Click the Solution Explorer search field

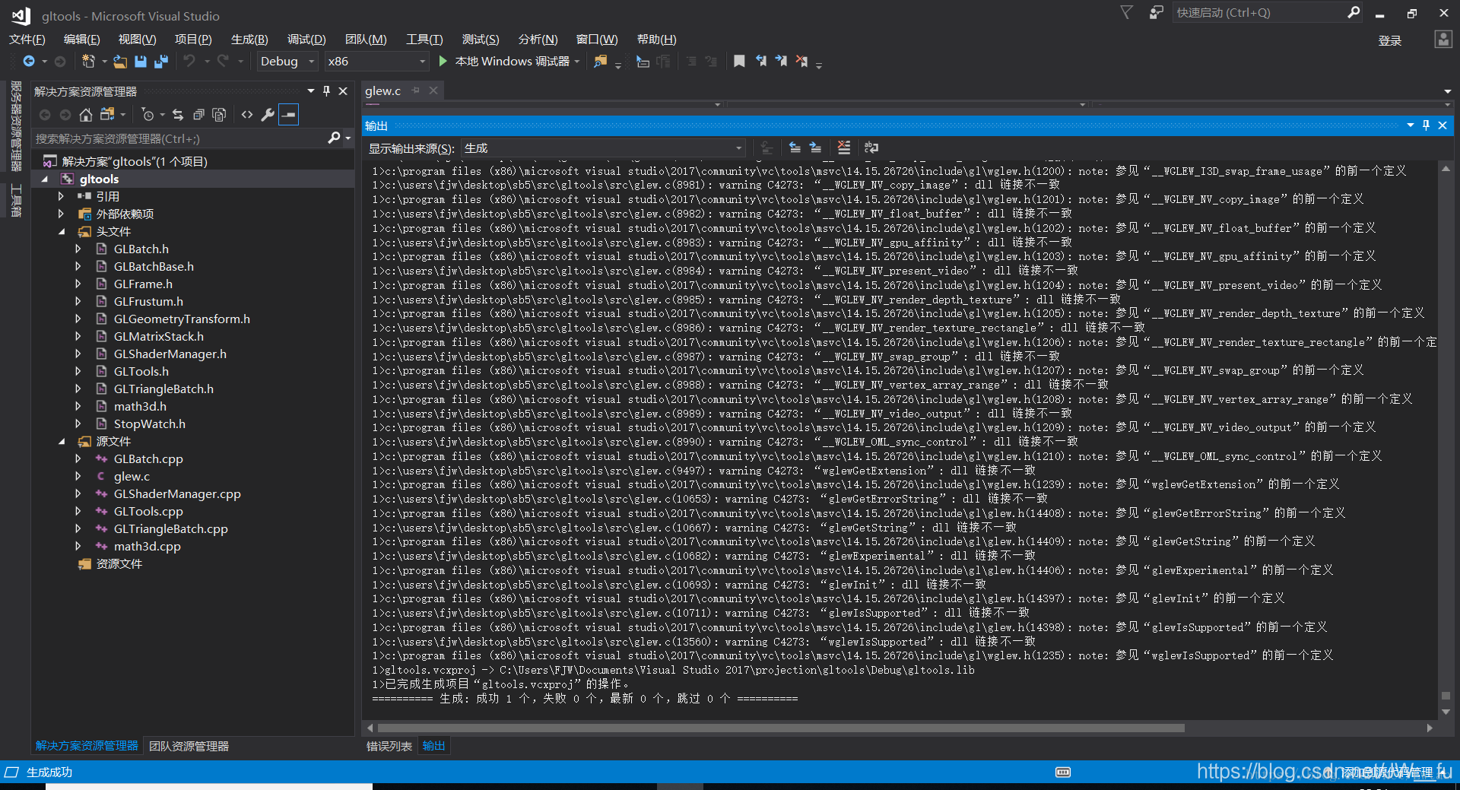pyautogui.click(x=179, y=138)
